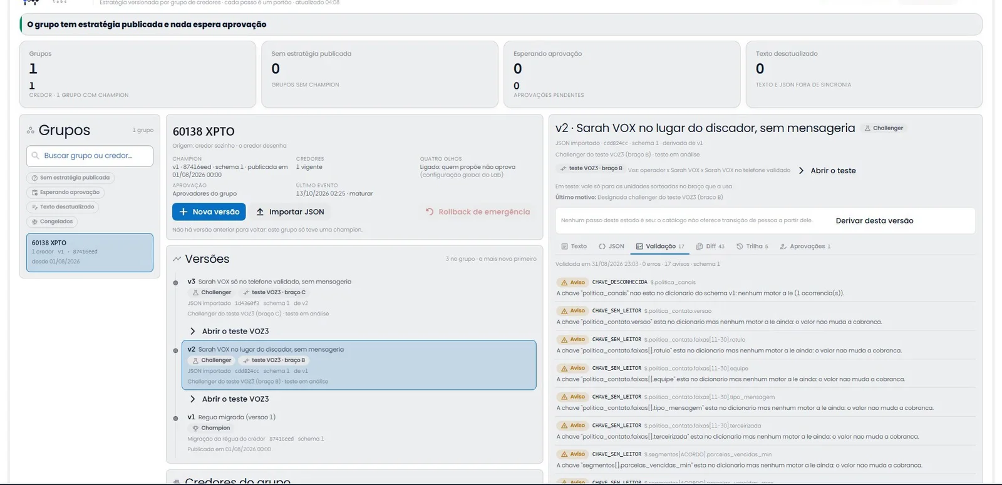Click Derivar desta versão
The image size is (1002, 485).
pos(874,221)
